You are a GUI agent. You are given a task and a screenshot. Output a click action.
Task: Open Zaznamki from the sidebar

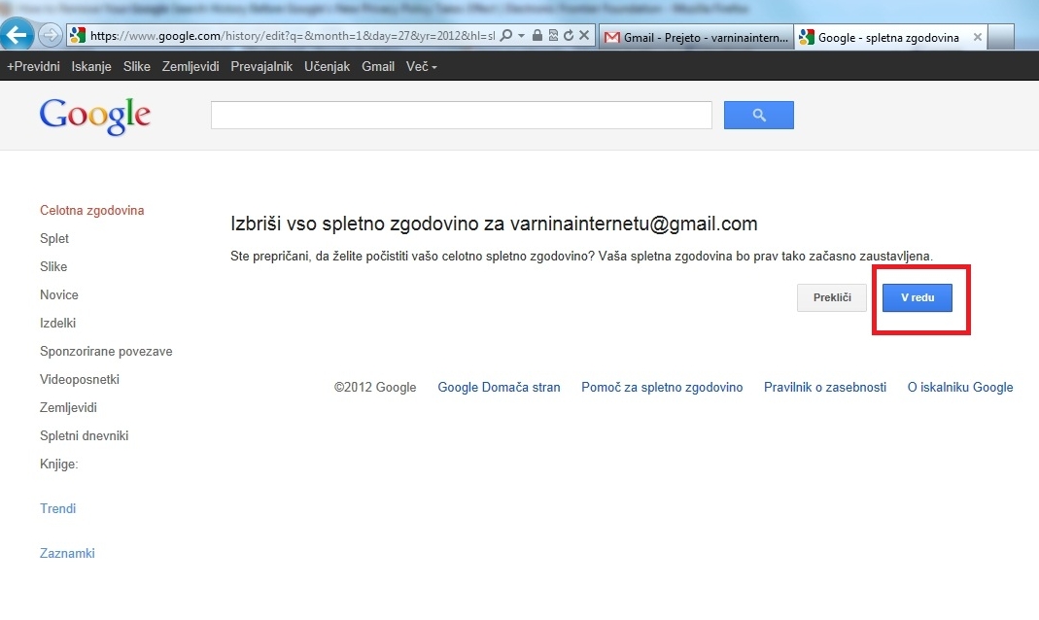[x=67, y=553]
